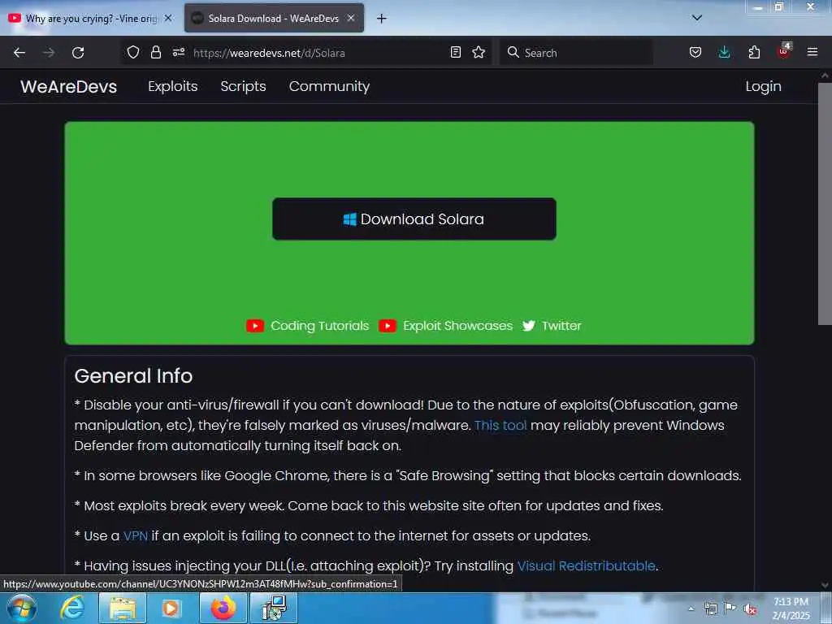
Task: Show hidden tray icons arrow
Action: point(691,609)
